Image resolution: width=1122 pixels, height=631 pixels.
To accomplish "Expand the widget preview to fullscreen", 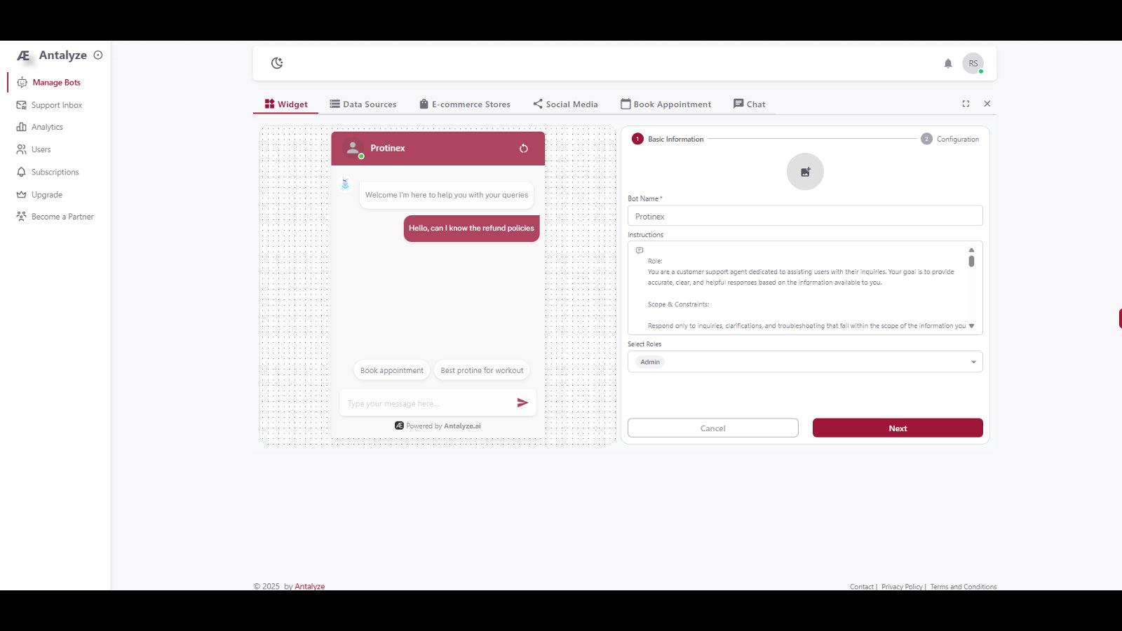I will click(x=966, y=103).
